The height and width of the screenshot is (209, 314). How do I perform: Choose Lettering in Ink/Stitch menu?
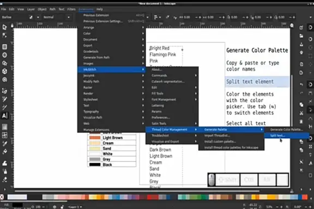[x=172, y=106]
